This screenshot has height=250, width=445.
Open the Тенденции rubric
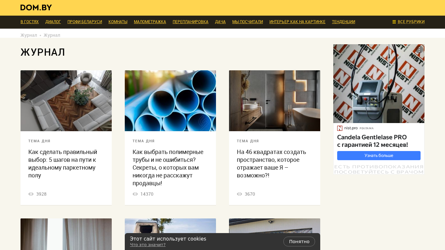[x=343, y=22]
